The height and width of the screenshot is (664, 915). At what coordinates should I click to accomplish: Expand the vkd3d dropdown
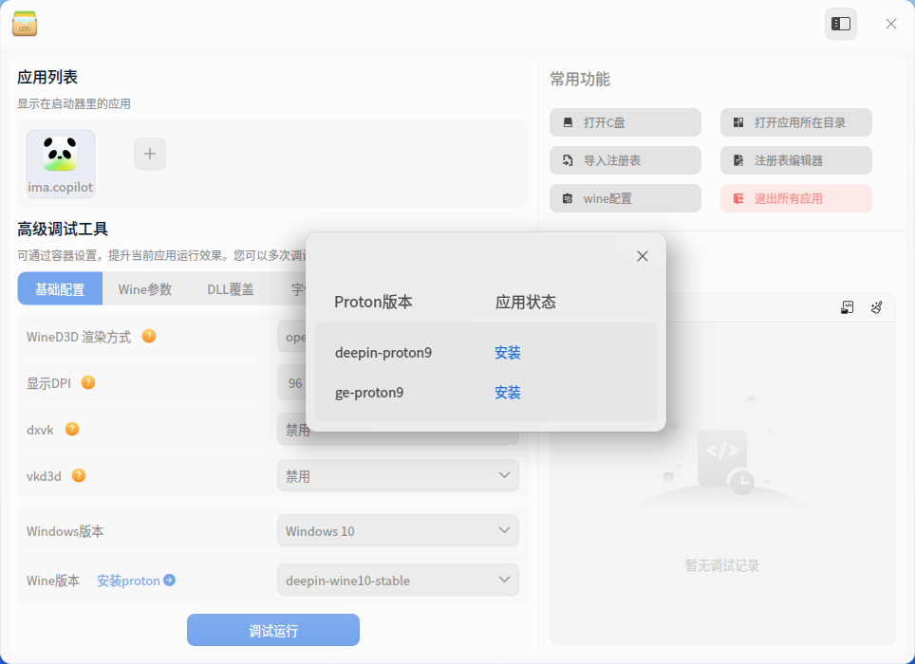(x=398, y=475)
